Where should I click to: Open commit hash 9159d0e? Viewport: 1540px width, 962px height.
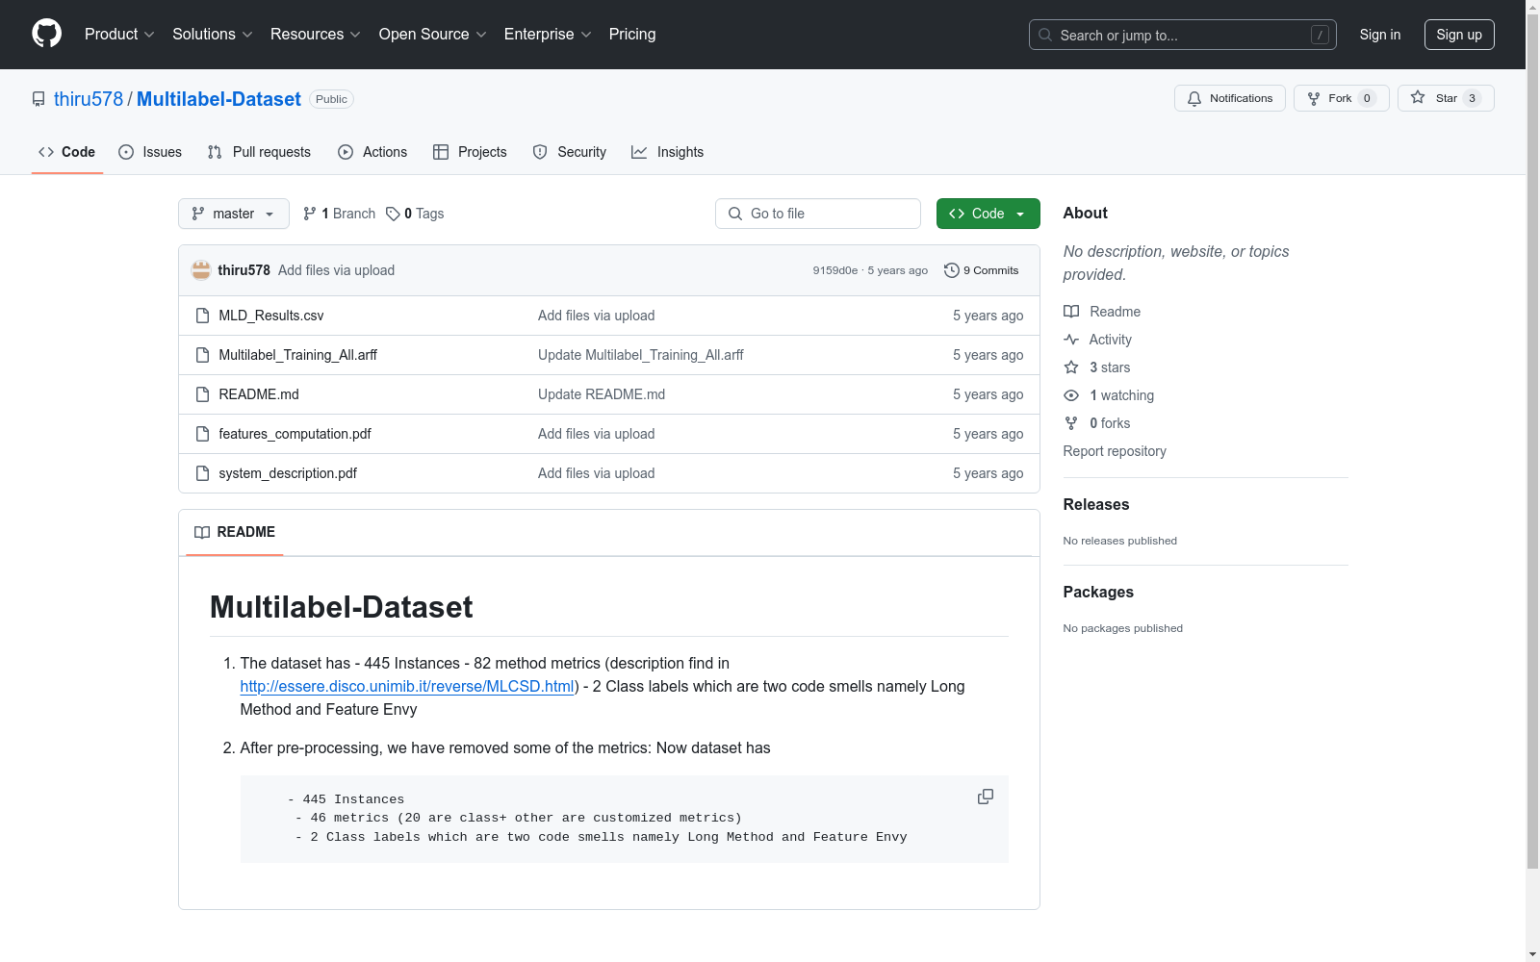click(x=835, y=270)
